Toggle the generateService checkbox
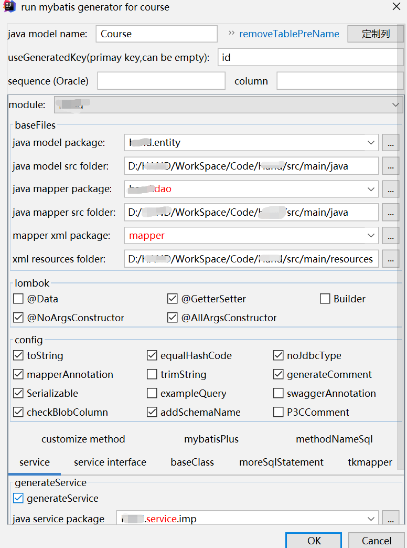Viewport: 407px width, 548px height. [18, 498]
